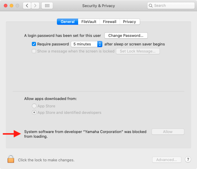Image resolution: width=197 pixels, height=169 pixels.
Task: Open help with the question mark button
Action: click(188, 160)
